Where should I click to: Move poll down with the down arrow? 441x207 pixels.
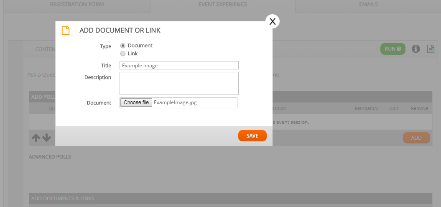(x=46, y=138)
